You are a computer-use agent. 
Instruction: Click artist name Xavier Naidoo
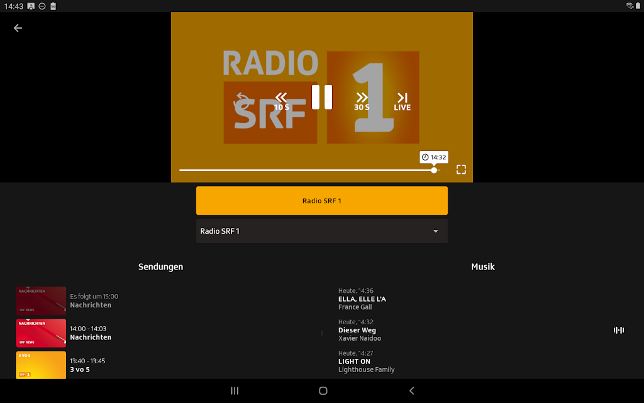(359, 338)
